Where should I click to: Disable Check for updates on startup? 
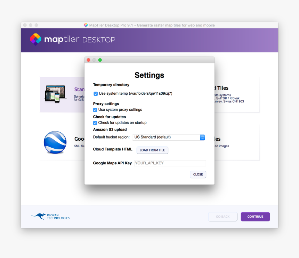coord(95,123)
